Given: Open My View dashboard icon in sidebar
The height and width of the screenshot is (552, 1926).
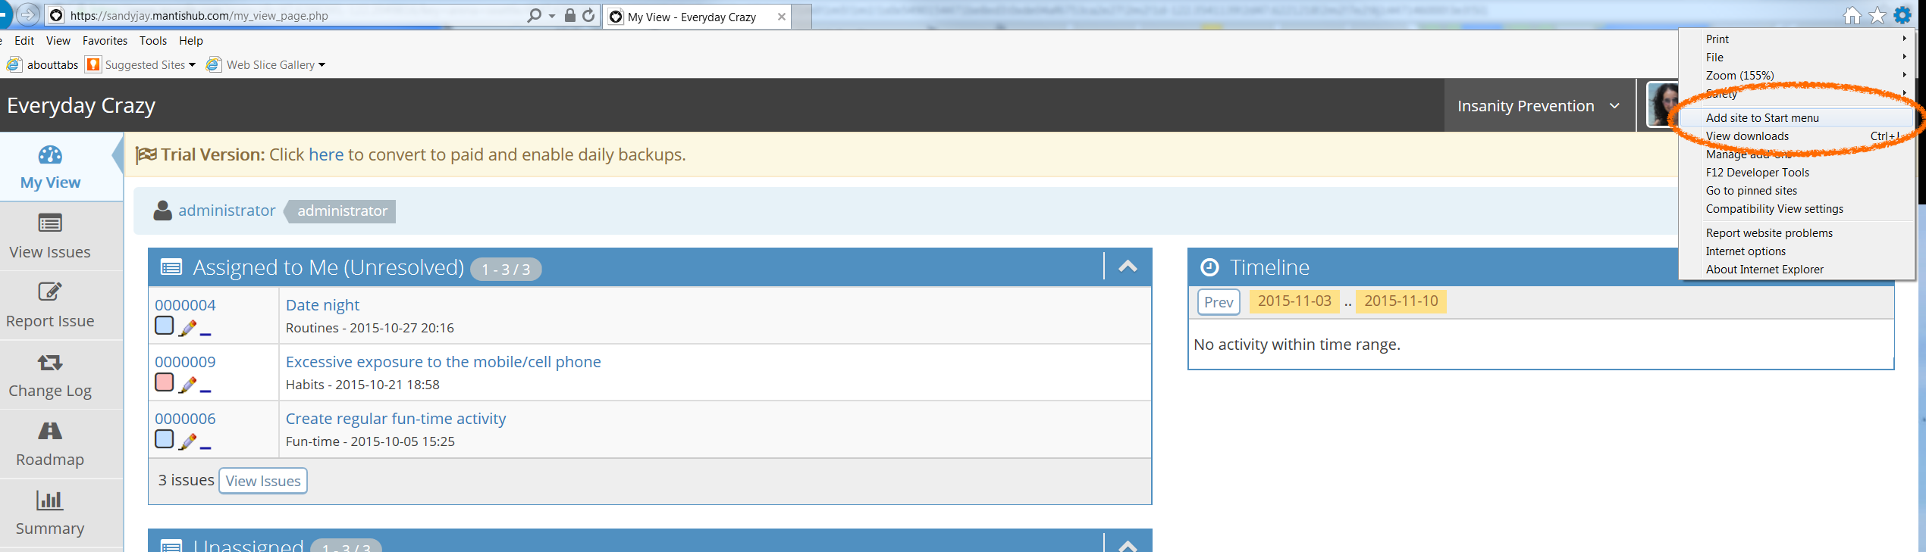Looking at the screenshot, I should [50, 155].
